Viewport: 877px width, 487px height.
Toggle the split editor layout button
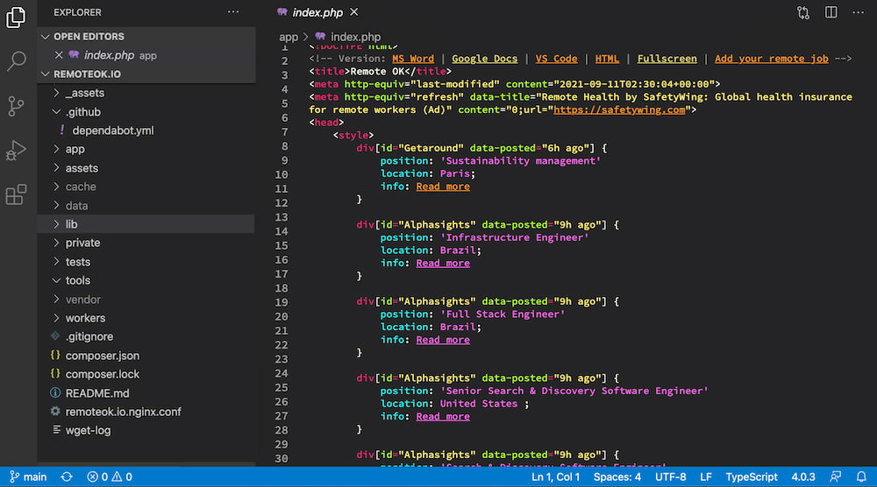pyautogui.click(x=831, y=12)
